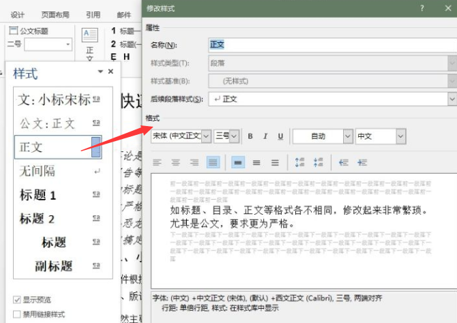457x323 pixels.
Task: Open help in the 修改样式 dialog
Action: pos(422,8)
